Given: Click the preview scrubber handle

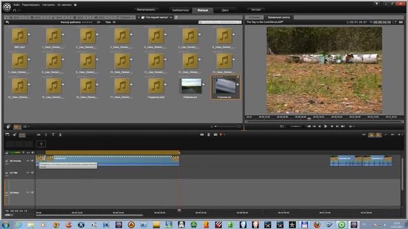Looking at the screenshot, I should [x=309, y=119].
